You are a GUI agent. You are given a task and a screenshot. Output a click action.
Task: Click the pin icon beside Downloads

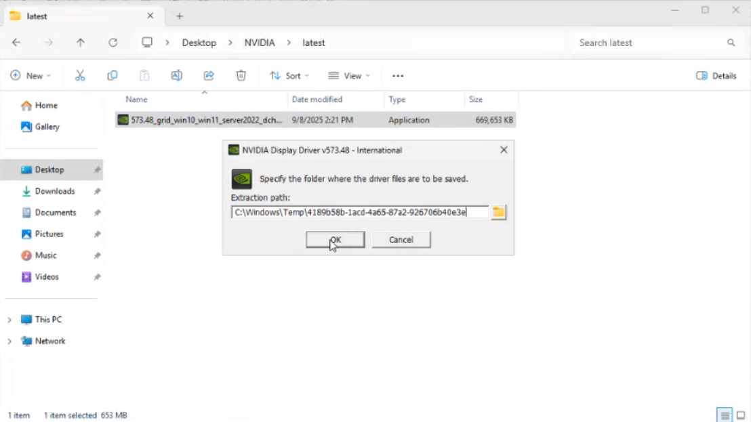[97, 192]
